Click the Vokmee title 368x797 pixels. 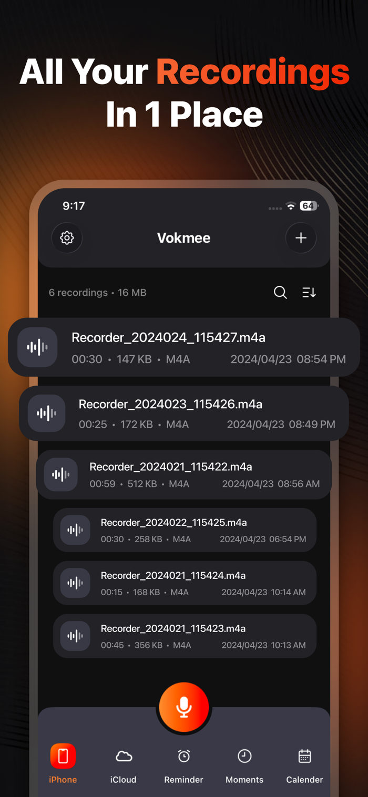[184, 238]
